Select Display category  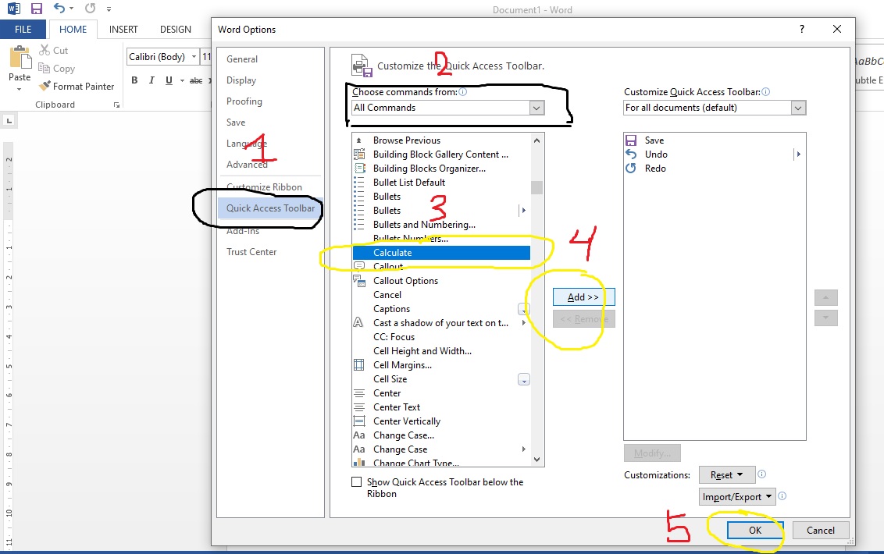pos(241,80)
